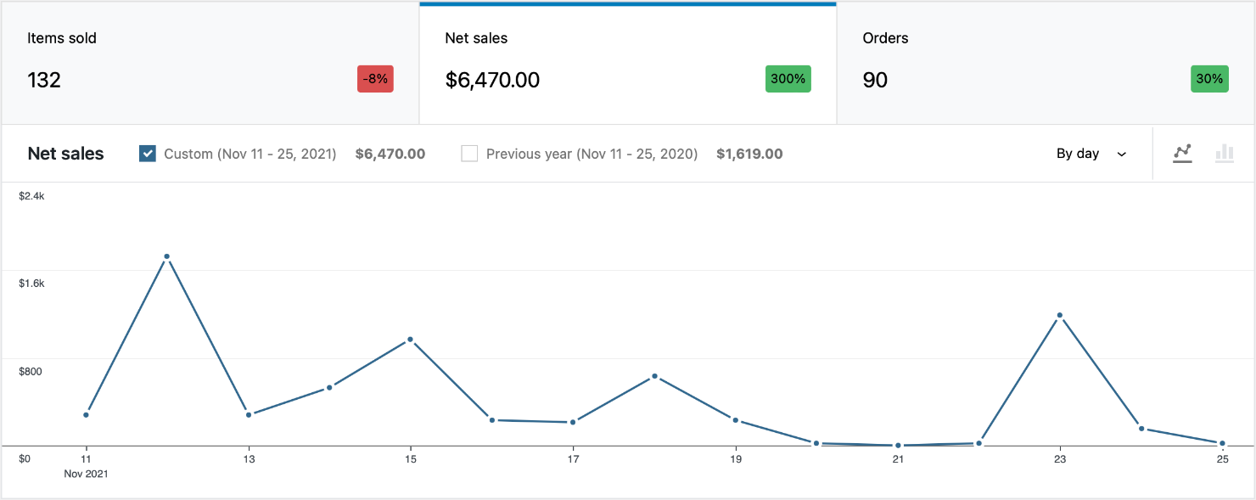
Task: Select the Nov 15 data point on the chart
Action: coord(410,339)
